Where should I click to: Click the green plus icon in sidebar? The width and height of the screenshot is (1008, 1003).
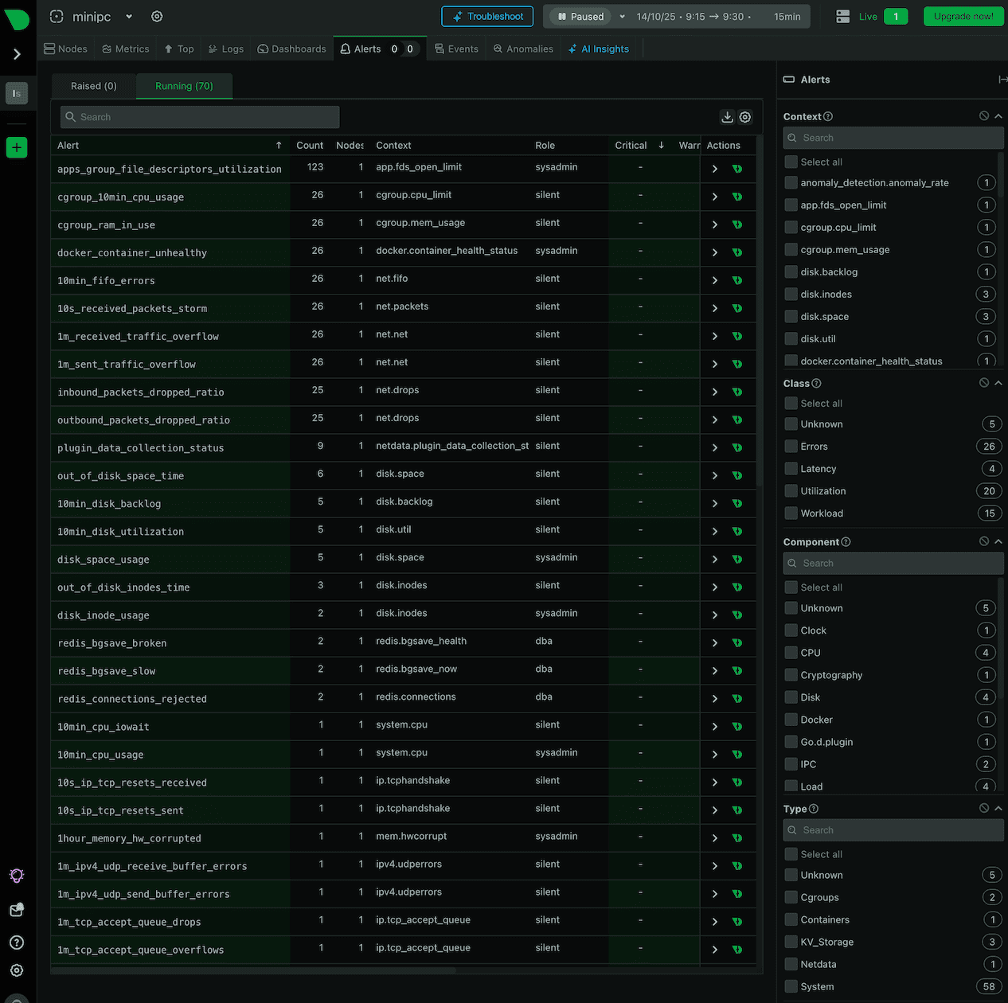pyautogui.click(x=17, y=147)
